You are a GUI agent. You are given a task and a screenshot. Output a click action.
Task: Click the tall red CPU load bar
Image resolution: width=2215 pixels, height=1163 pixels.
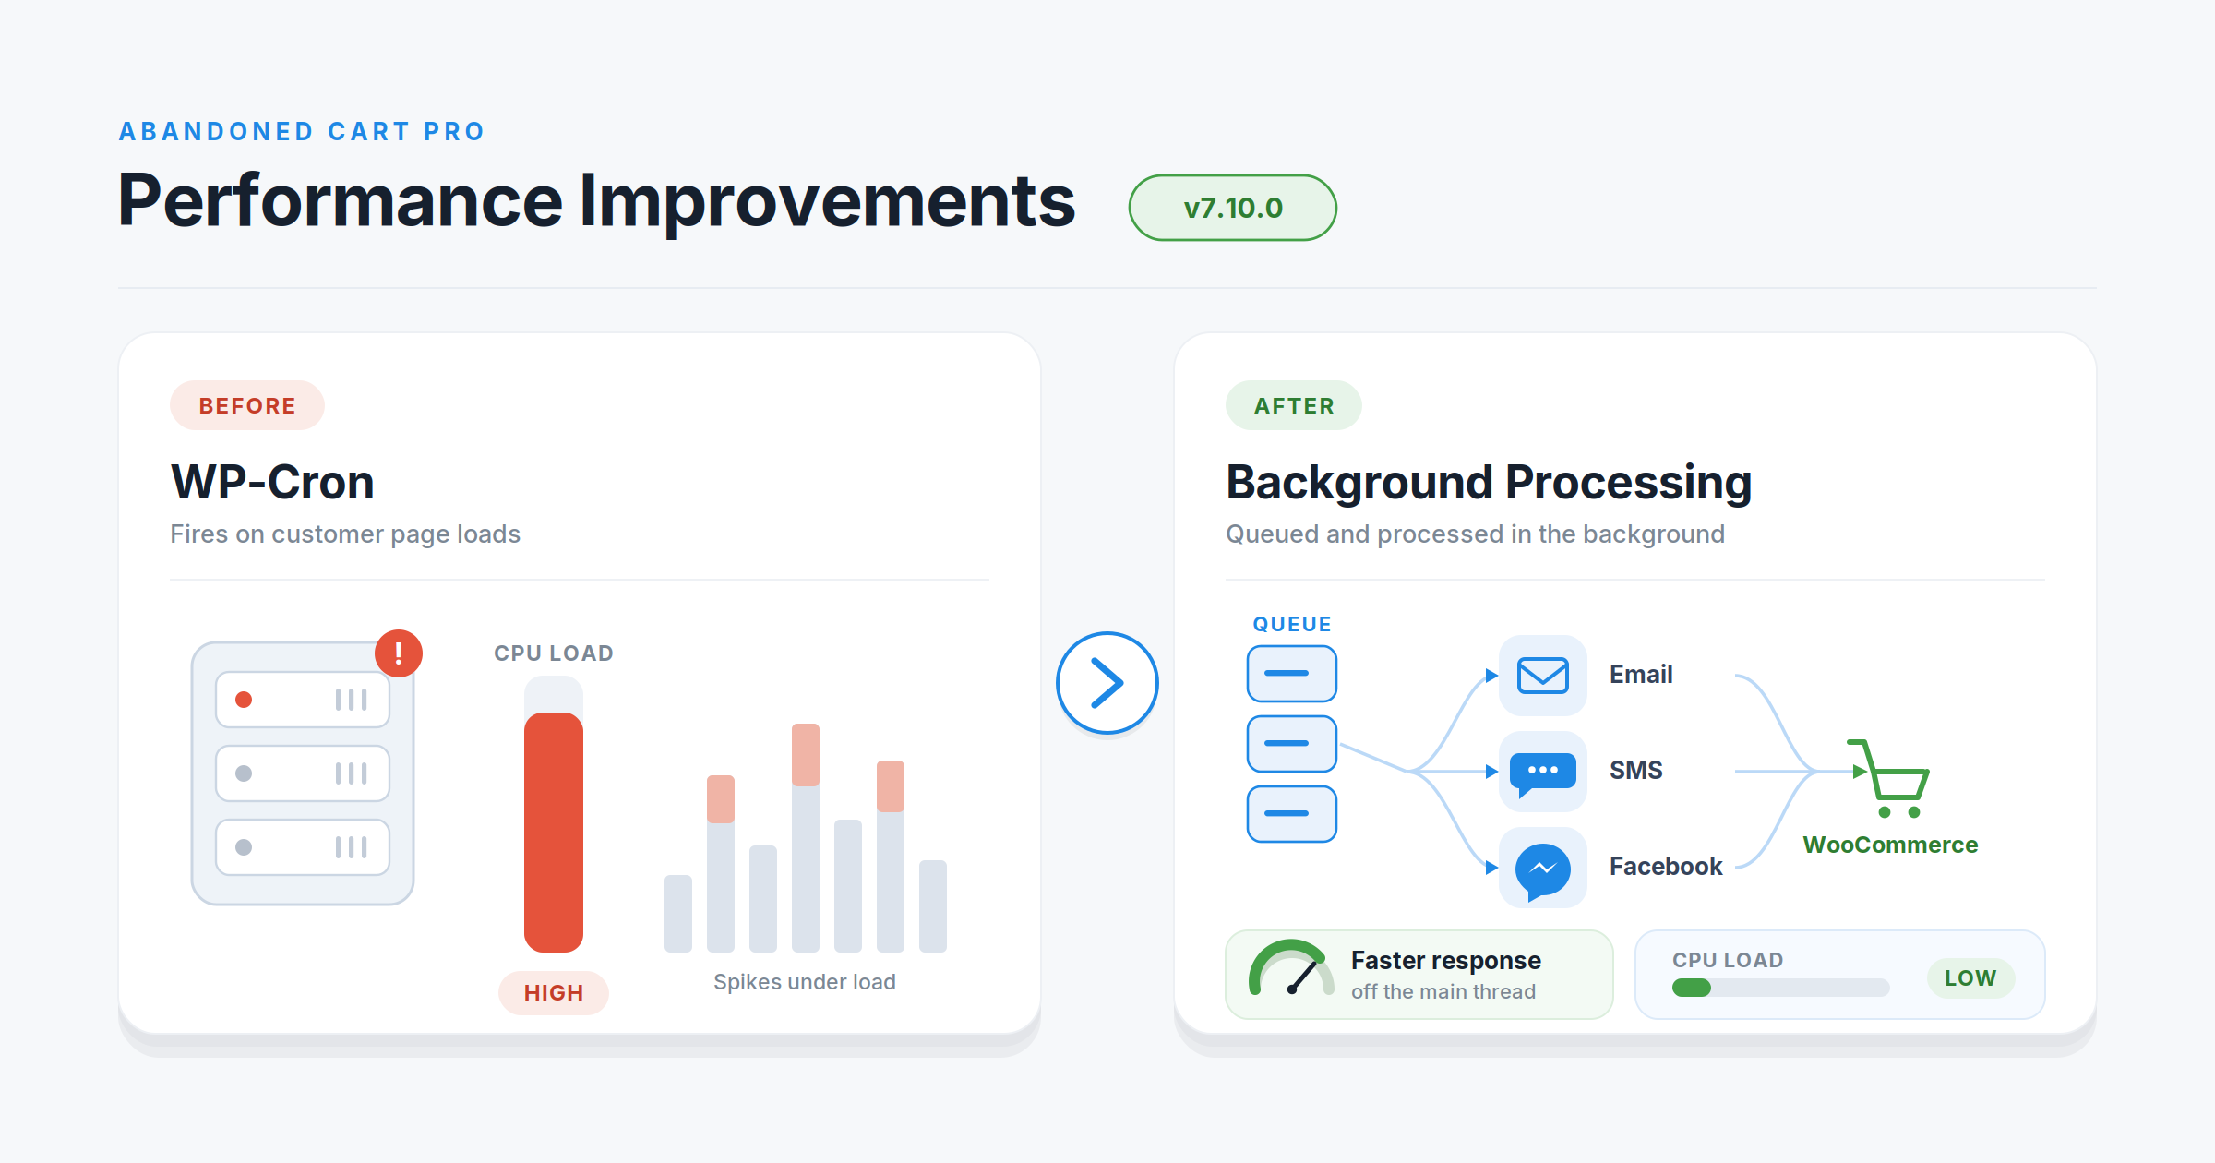[x=554, y=832]
